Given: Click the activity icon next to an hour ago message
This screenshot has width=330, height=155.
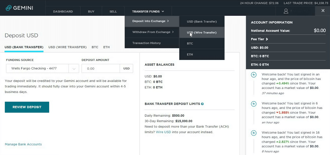Looking at the screenshot, I should tap(254, 104).
